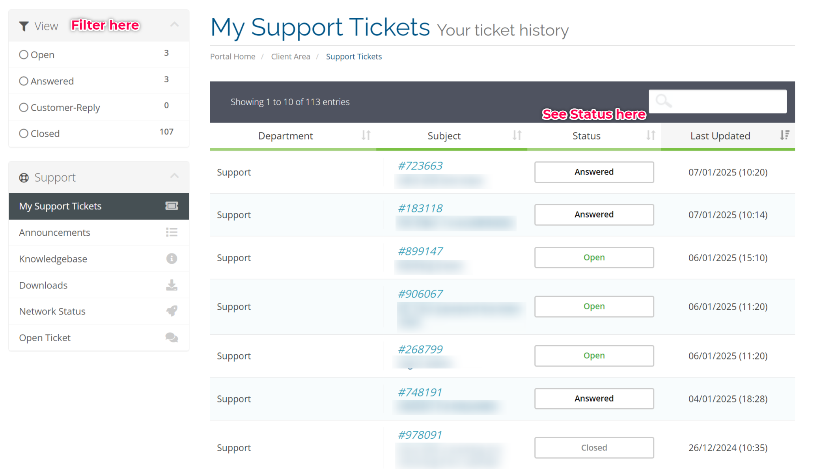Sort by the Subject column sort arrows
Screen dimensions: 821x469
point(517,136)
